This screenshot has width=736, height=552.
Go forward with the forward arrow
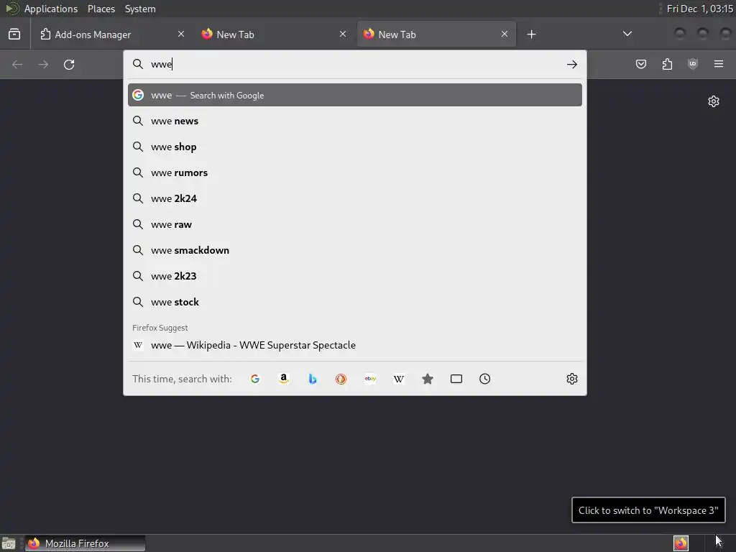pos(43,64)
